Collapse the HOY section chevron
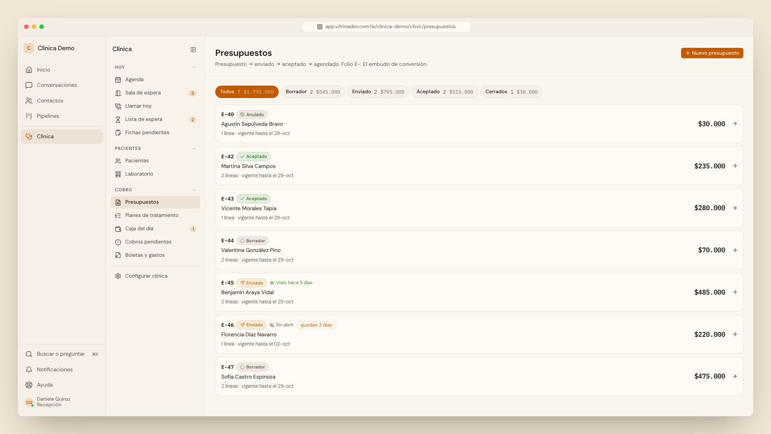 pos(194,68)
